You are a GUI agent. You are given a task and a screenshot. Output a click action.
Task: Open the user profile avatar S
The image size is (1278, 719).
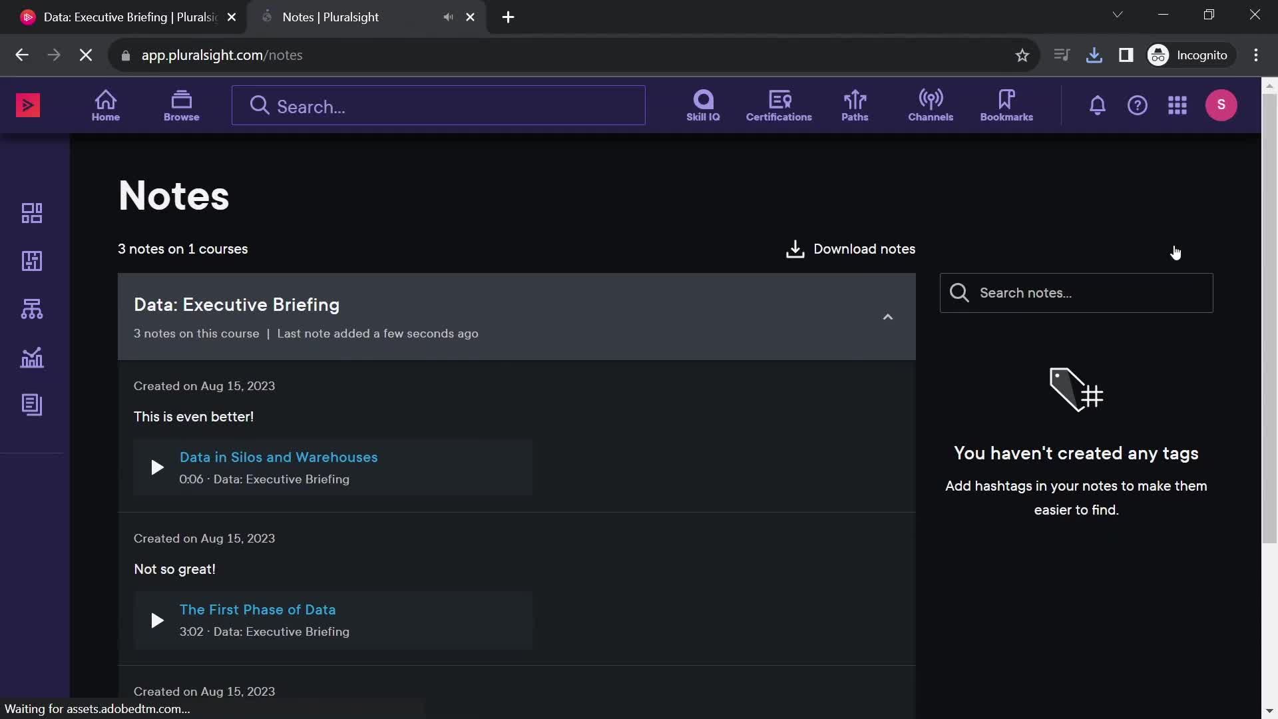pos(1221,105)
